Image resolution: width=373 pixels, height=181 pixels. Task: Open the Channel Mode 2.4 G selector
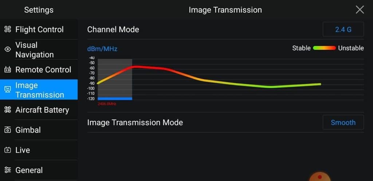(343, 29)
